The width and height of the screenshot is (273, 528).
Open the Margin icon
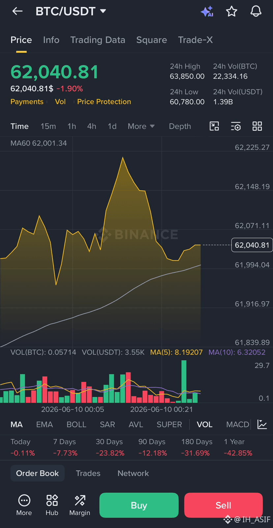click(80, 505)
